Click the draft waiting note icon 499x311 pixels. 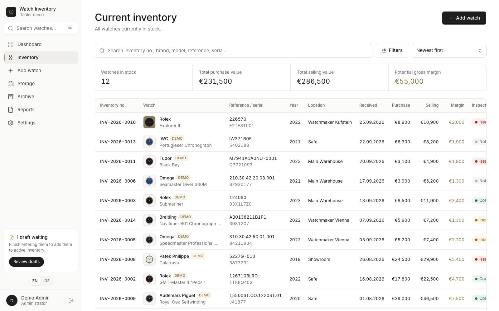12,237
